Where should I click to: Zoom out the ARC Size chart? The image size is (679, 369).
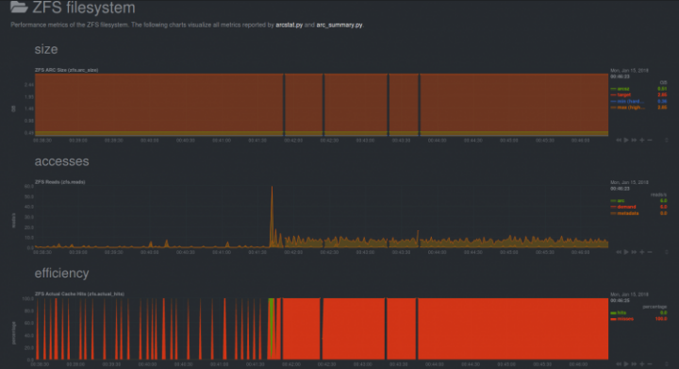[650, 140]
